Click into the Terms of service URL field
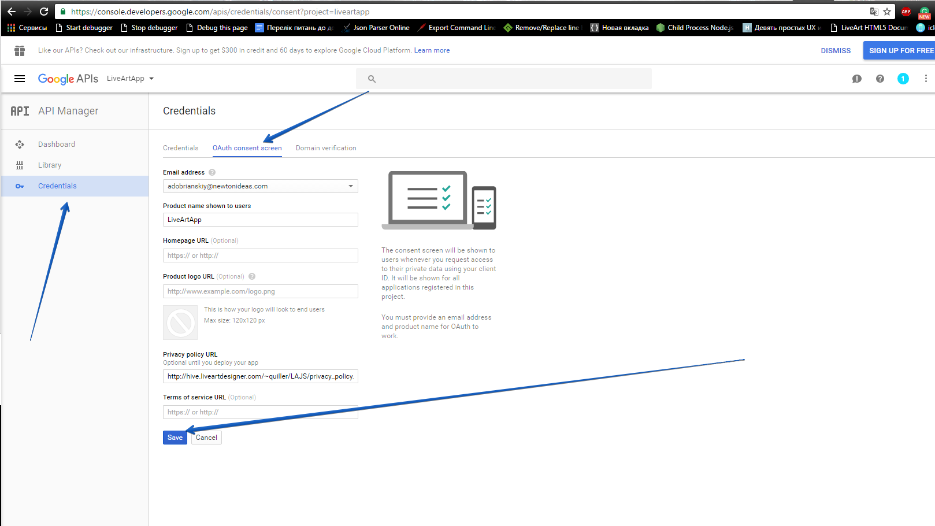 (261, 412)
